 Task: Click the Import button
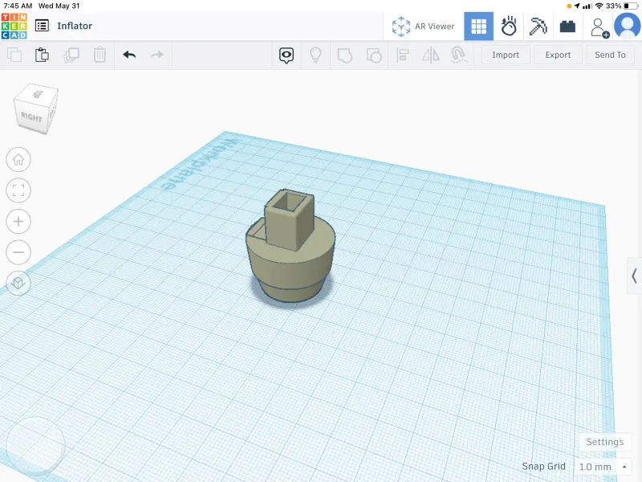pos(506,55)
